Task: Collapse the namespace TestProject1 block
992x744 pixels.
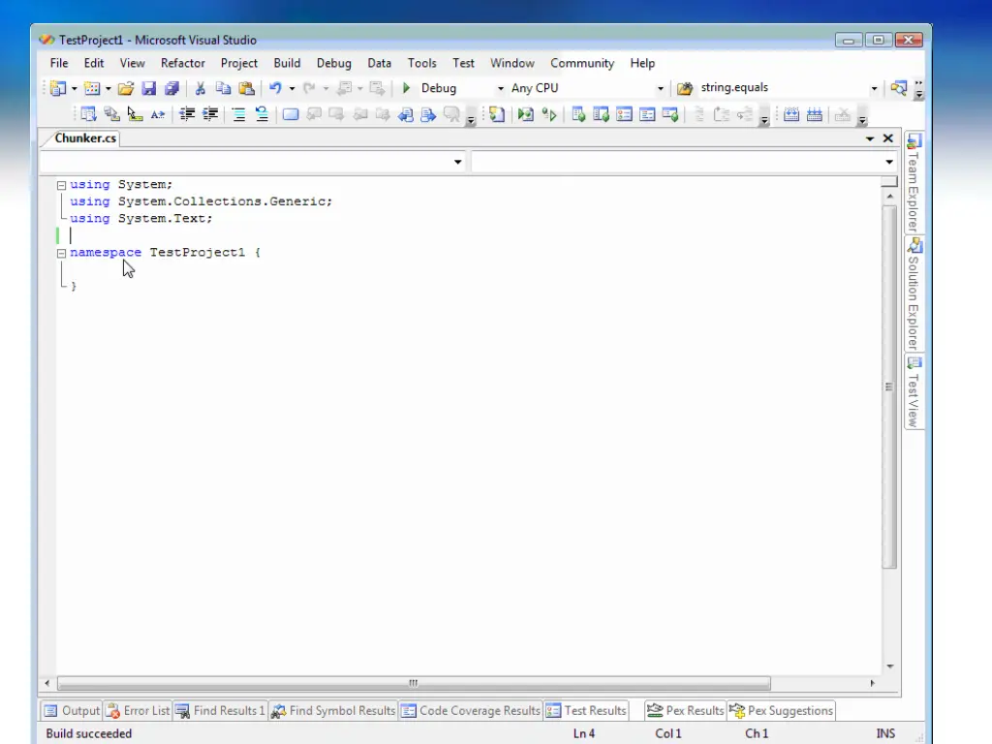Action: [x=61, y=253]
